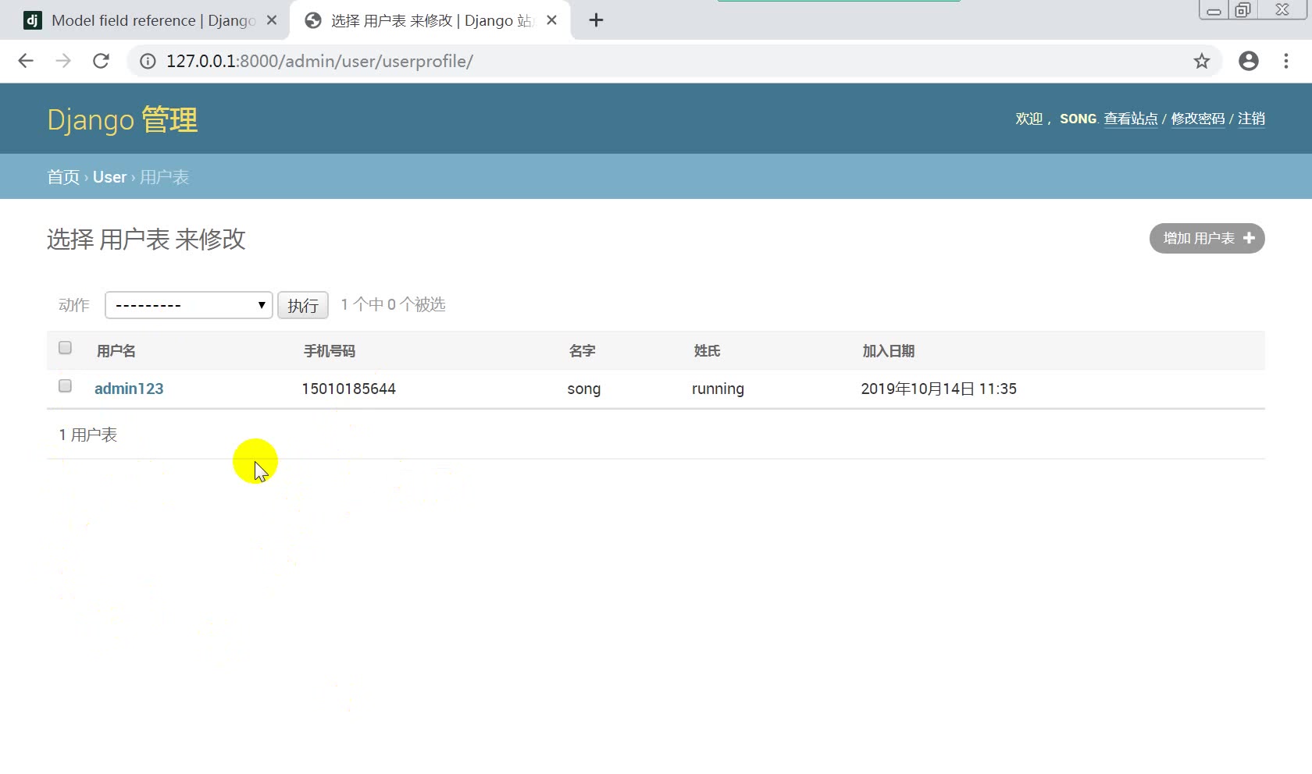
Task: Restore down the Chrome browser window
Action: pos(1242,10)
